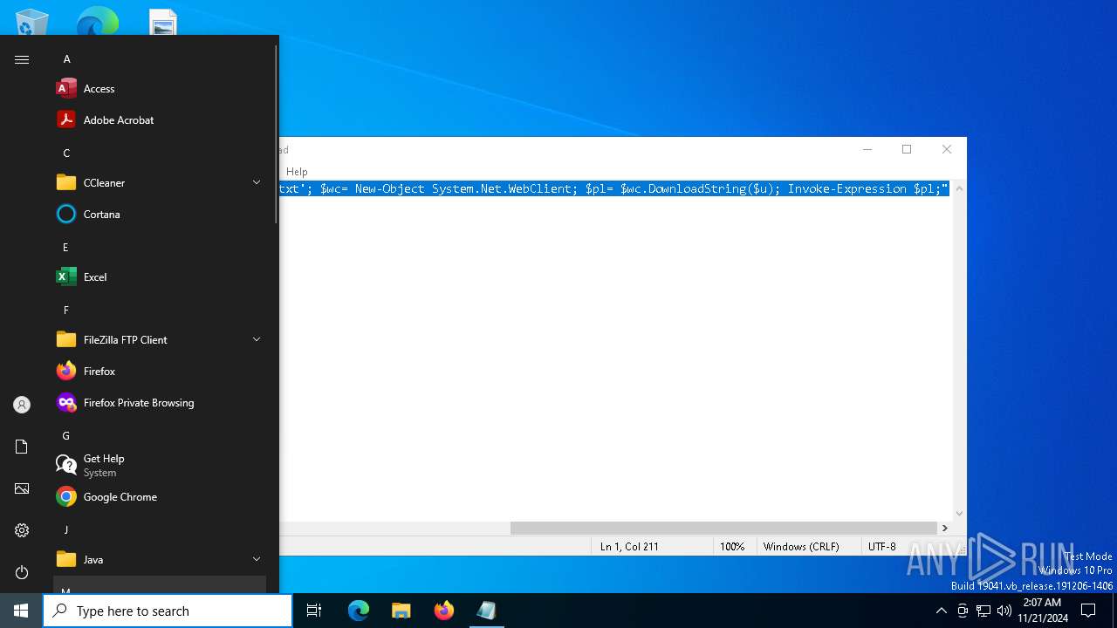1117x628 pixels.
Task: Select the Microsoft Edge desktop shortcut
Action: (x=97, y=19)
